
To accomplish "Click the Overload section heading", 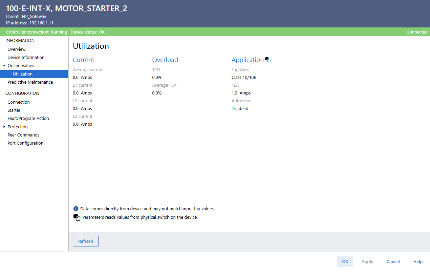I will (x=165, y=60).
